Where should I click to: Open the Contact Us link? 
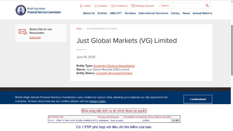[x=121, y=6]
